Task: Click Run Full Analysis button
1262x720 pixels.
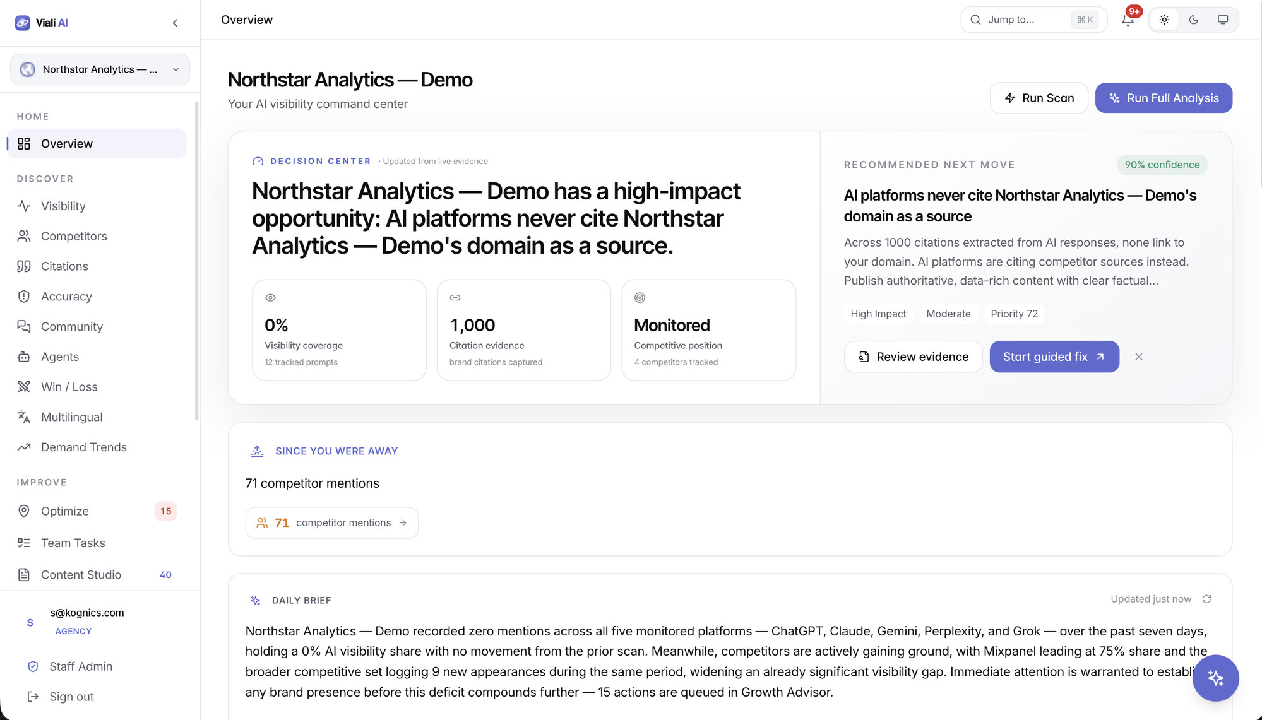Action: click(x=1164, y=98)
